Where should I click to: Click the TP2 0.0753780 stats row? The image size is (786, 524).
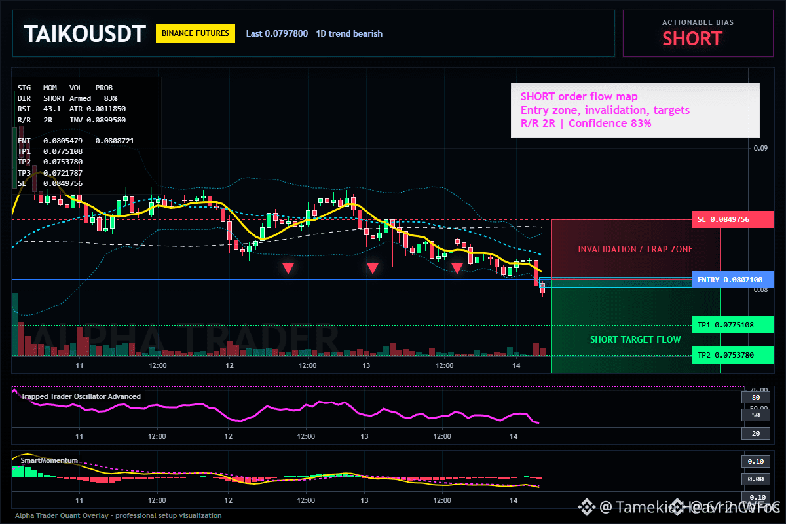(x=50, y=162)
